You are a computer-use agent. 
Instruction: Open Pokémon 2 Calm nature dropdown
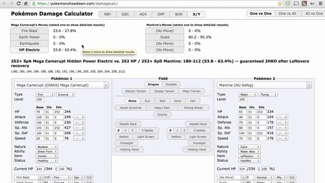pyautogui.click(x=249, y=147)
